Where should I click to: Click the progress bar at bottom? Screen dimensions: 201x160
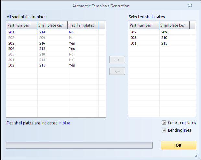(x=79, y=145)
